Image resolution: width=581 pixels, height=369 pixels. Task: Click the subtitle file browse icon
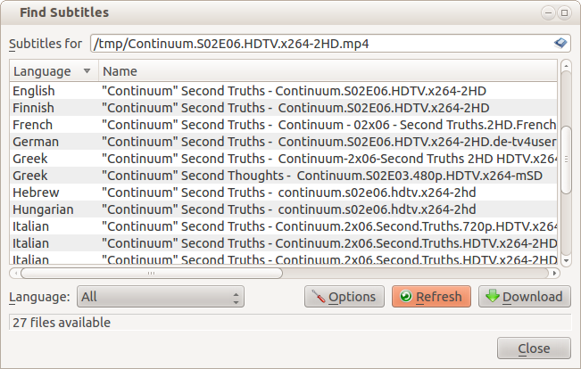pos(560,43)
